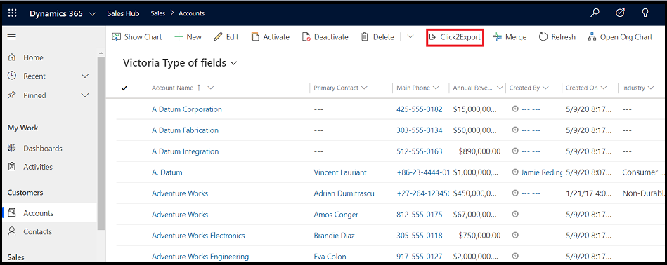Open the app launcher waffle icon

pyautogui.click(x=13, y=13)
